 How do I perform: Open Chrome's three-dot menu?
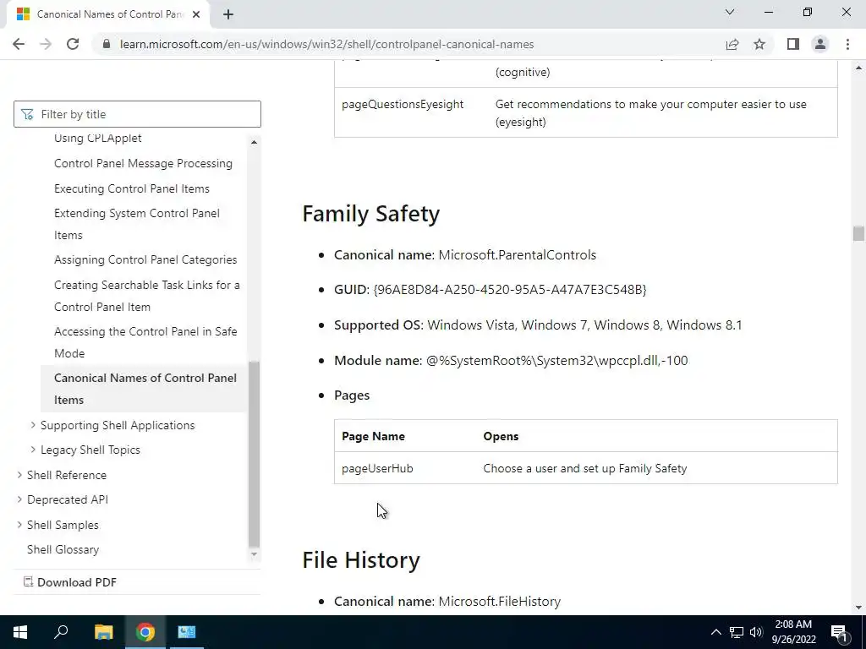[x=847, y=44]
